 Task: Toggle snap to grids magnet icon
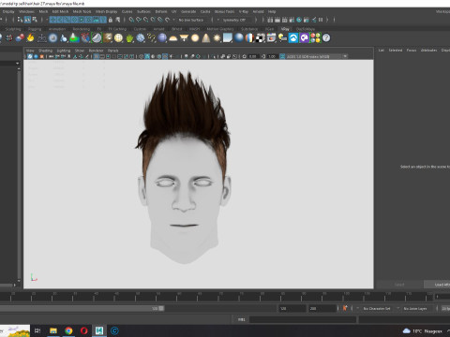point(131,20)
